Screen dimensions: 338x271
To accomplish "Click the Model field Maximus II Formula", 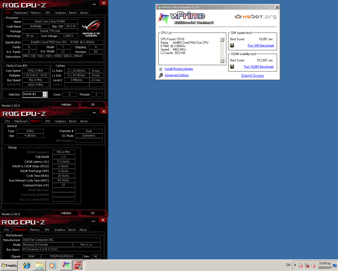I will [x=47, y=245].
